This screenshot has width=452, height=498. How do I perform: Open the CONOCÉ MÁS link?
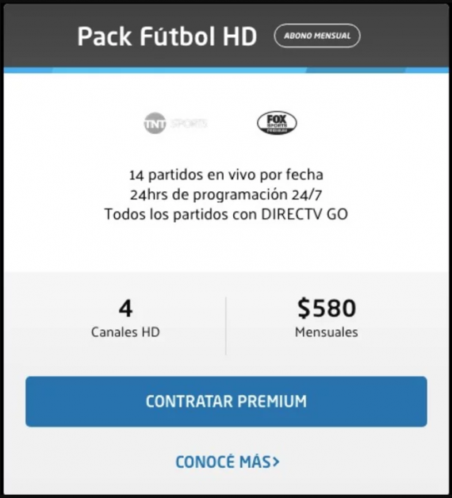point(228,462)
